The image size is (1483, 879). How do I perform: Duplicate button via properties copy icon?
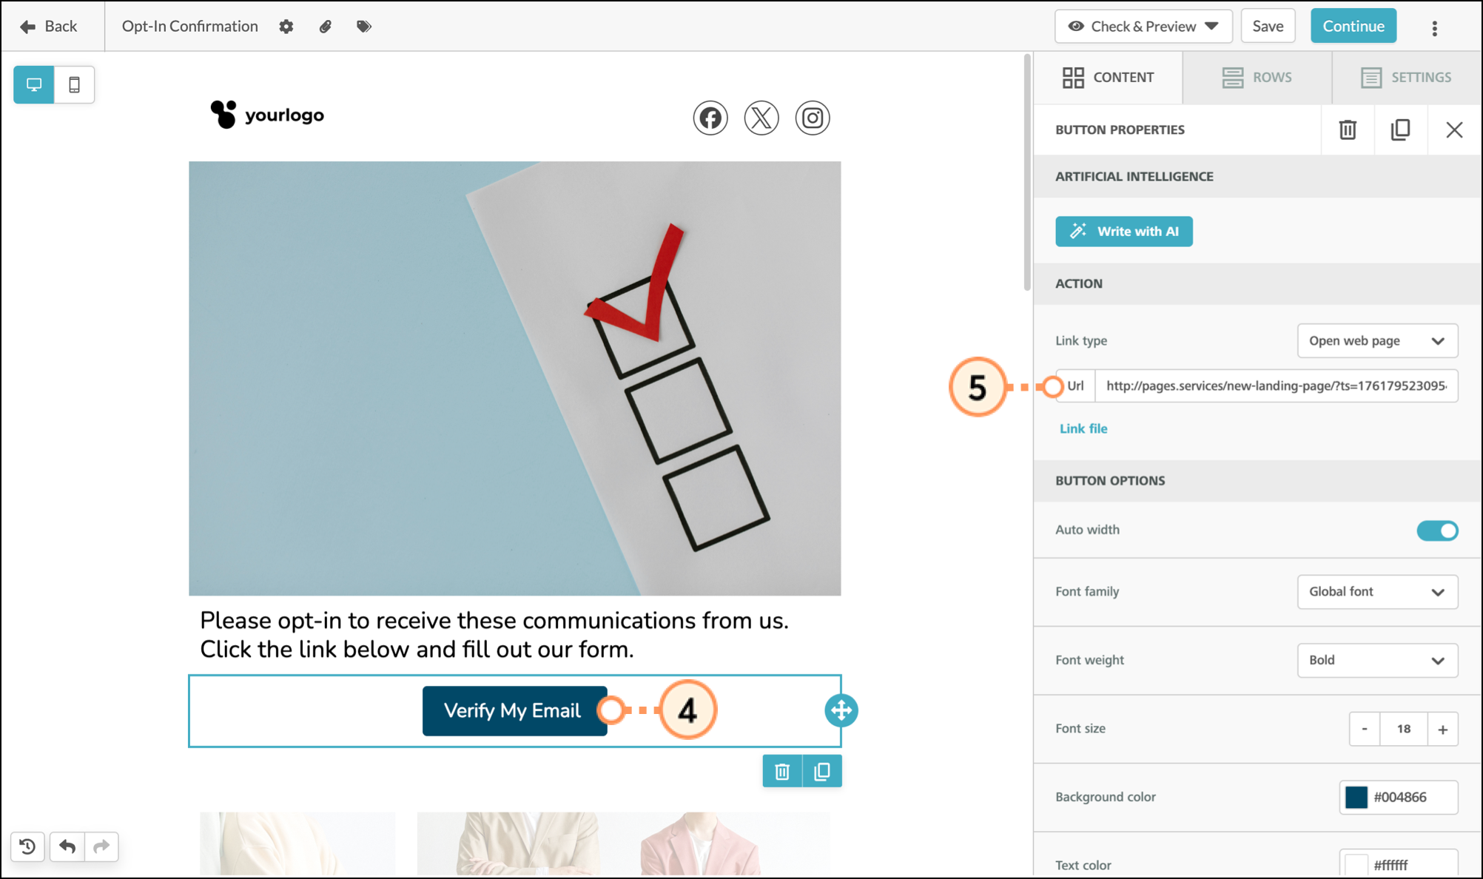pyautogui.click(x=1400, y=130)
